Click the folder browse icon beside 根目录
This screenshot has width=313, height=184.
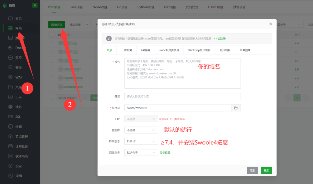(236, 108)
